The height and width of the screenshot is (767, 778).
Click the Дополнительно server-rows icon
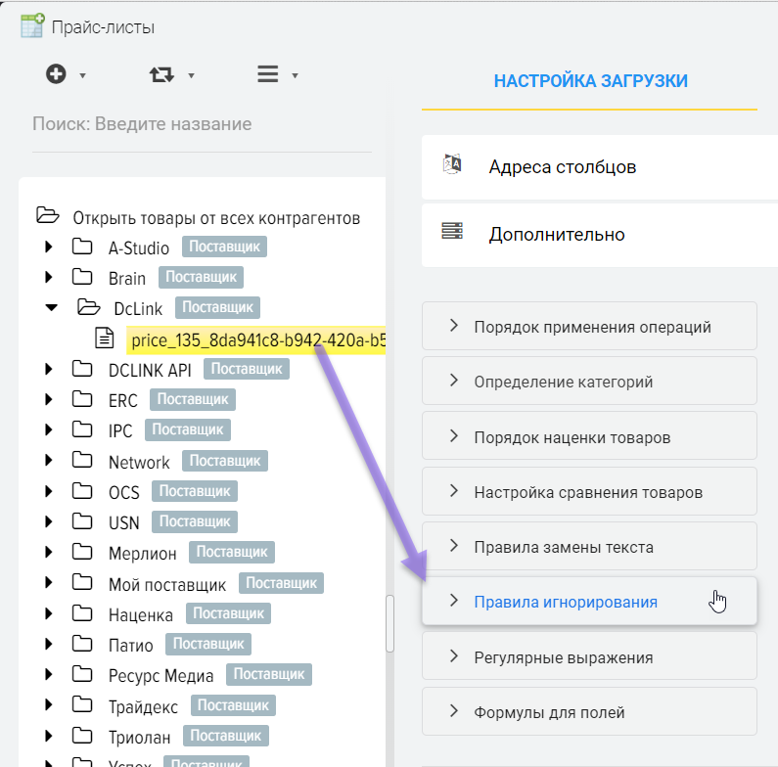pyautogui.click(x=452, y=233)
